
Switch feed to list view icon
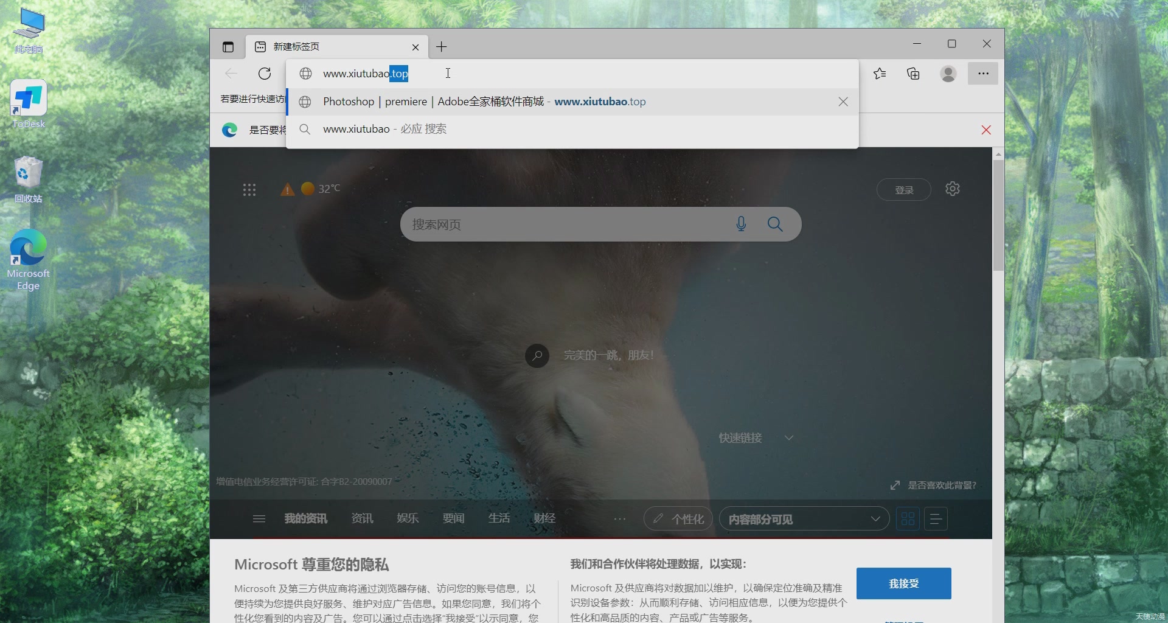click(x=936, y=519)
